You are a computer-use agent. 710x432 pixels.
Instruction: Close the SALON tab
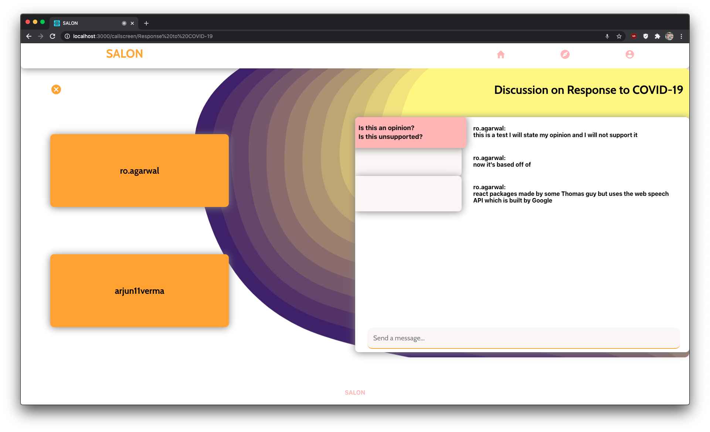(x=132, y=23)
